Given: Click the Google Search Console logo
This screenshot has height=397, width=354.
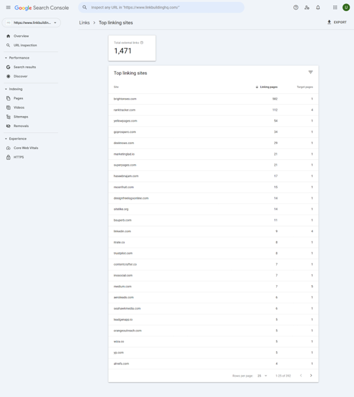Looking at the screenshot, I should pyautogui.click(x=41, y=7).
